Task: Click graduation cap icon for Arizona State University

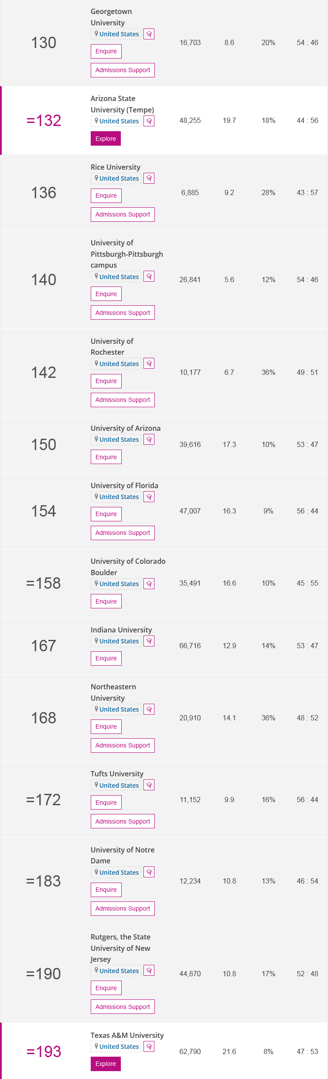Action: [x=149, y=121]
